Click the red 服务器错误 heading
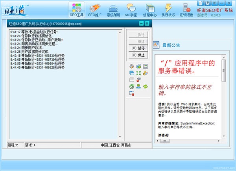Viewport: 236px width, 171px height. coord(186,67)
